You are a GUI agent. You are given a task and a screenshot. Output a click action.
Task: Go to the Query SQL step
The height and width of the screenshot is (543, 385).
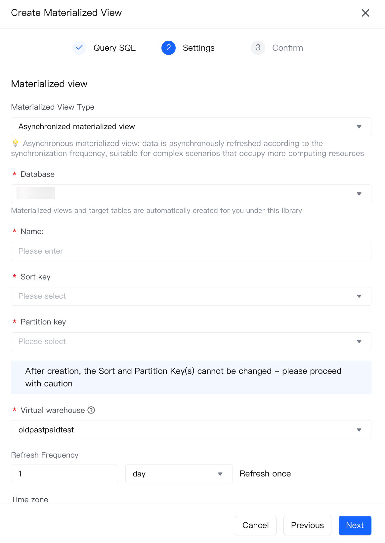point(114,48)
